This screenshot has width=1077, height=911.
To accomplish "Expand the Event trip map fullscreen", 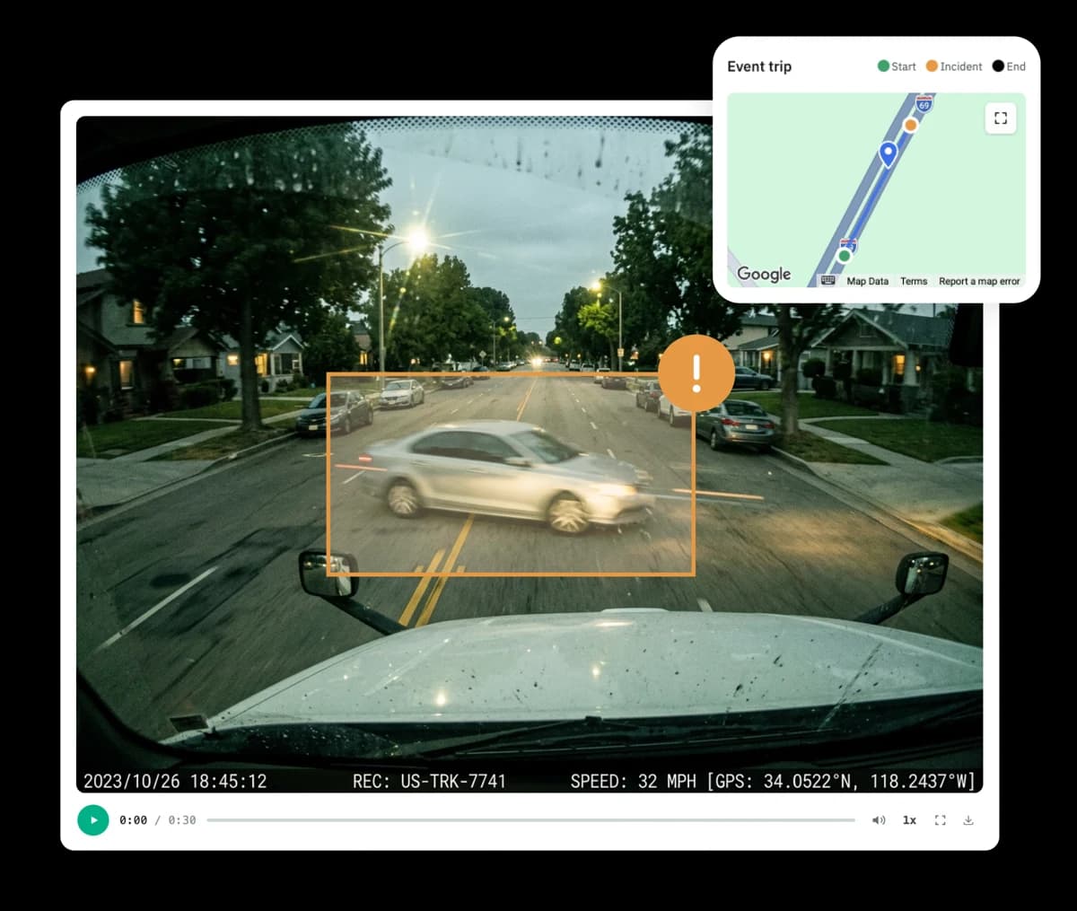I will [x=1001, y=118].
